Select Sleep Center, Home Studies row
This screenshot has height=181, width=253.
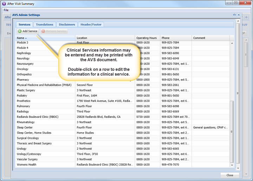tap(123, 133)
